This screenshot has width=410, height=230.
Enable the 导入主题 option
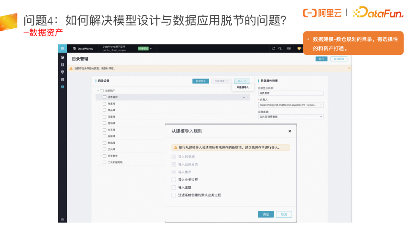174,187
